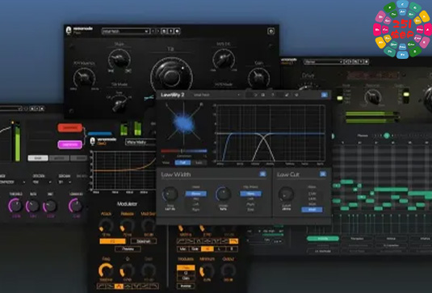Click the last round preset icon in Tilt EQ toolbar
Screen dimensions: 432x293
[x=177, y=31]
